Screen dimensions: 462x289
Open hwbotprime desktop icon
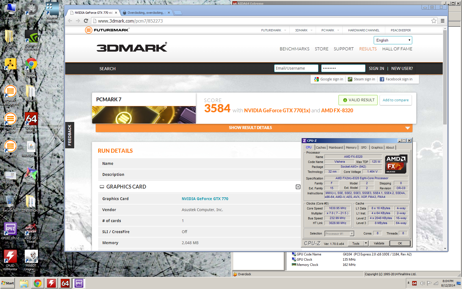(31, 149)
